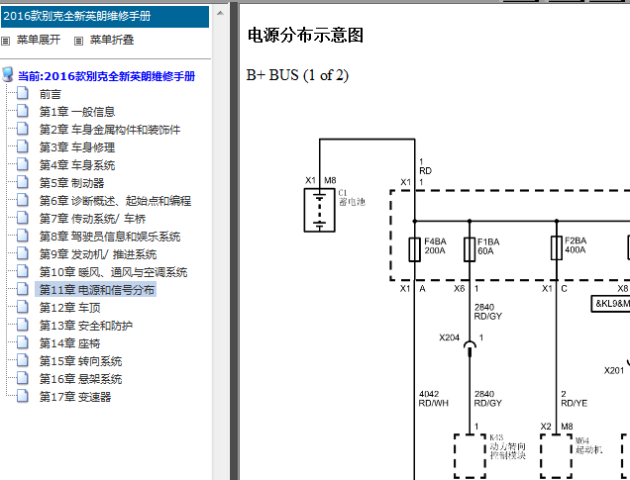Open the 前言 section
This screenshot has width=630, height=480.
51,94
